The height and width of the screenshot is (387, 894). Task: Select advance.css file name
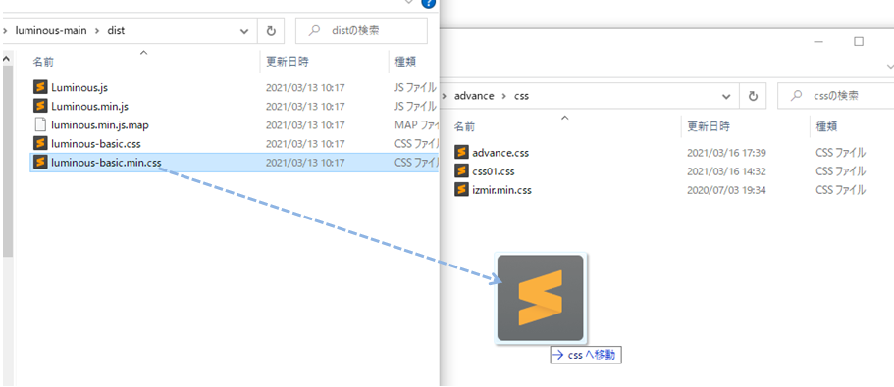point(500,153)
